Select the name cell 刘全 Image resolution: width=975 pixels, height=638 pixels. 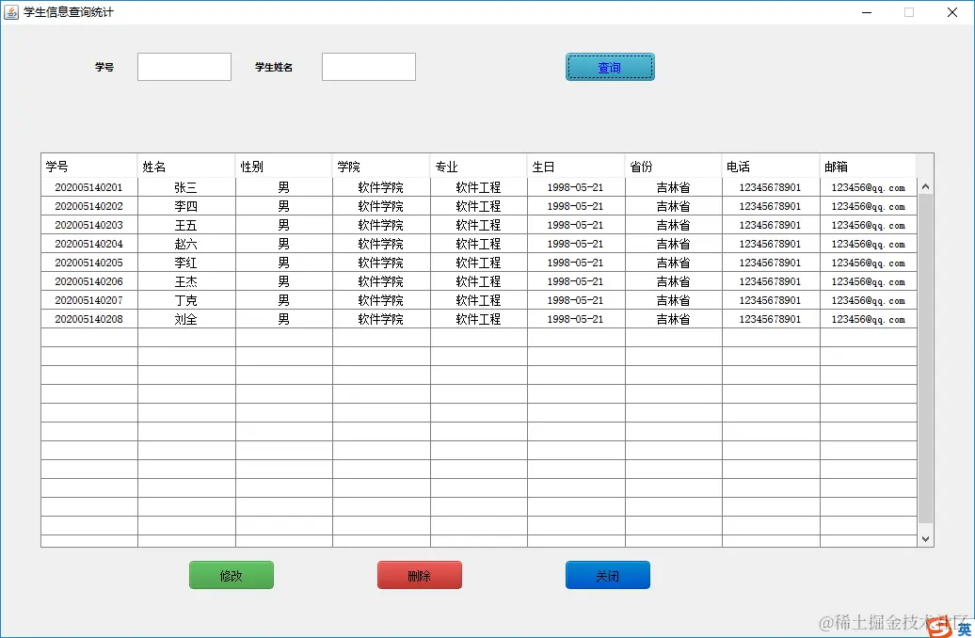click(x=186, y=319)
